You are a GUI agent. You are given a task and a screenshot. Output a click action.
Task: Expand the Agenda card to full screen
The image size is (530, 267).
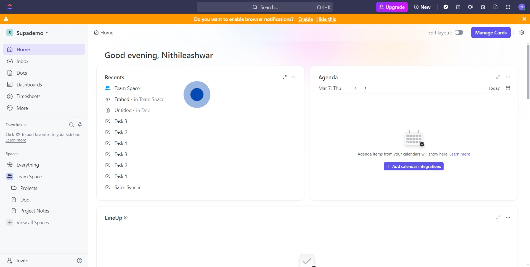498,77
